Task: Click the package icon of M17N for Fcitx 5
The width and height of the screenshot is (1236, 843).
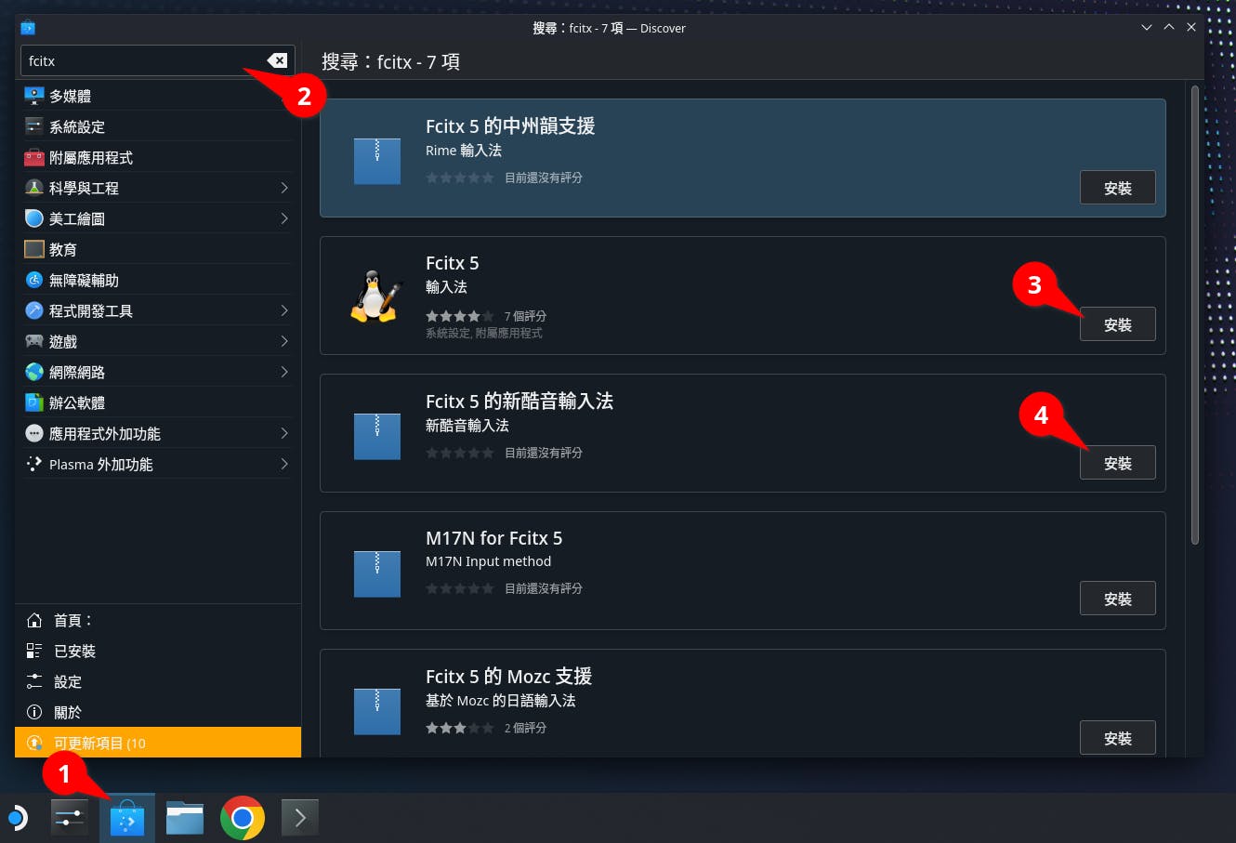Action: [x=377, y=573]
